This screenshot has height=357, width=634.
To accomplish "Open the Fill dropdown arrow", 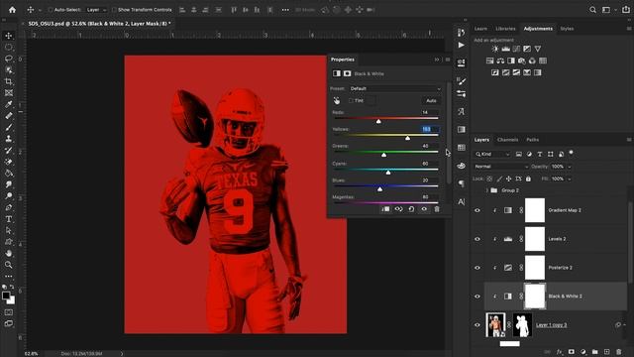I will tap(570, 178).
